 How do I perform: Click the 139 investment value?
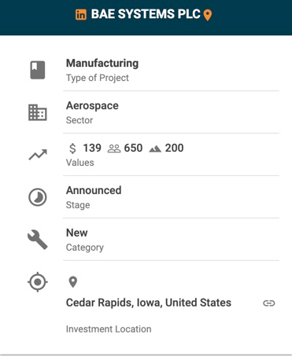92,148
